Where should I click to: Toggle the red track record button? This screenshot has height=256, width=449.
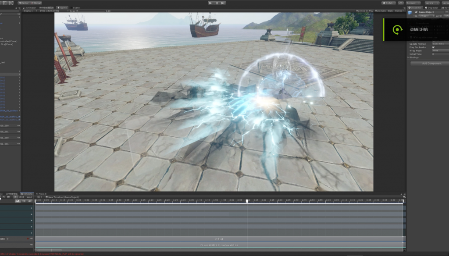point(28,238)
